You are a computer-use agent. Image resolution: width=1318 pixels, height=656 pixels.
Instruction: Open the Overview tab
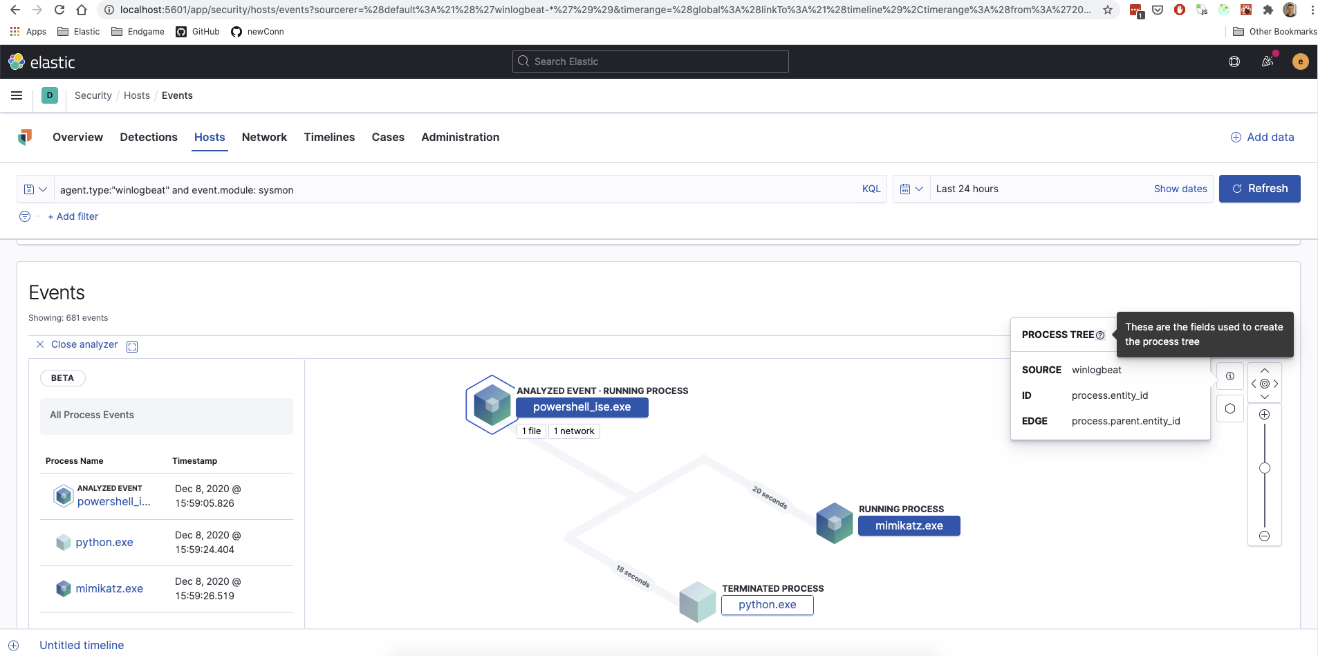[77, 137]
